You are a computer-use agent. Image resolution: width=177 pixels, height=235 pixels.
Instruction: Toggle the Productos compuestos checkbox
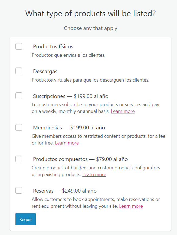19,159
